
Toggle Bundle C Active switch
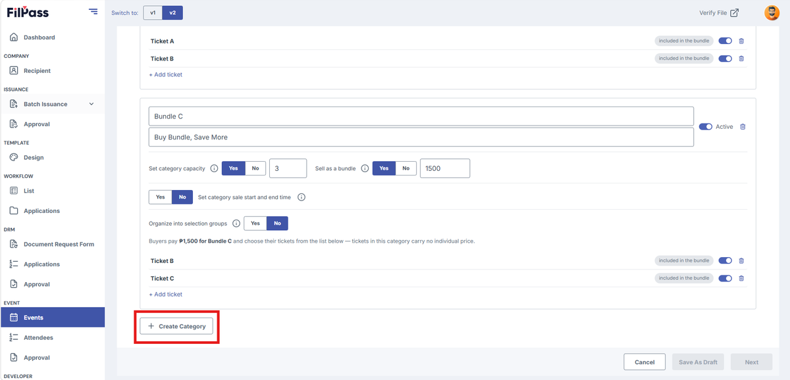coord(706,127)
